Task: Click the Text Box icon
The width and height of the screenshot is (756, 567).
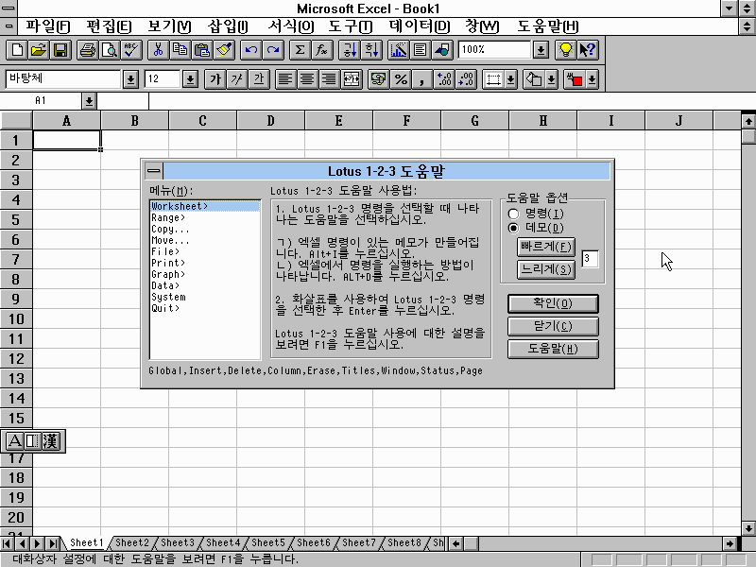Action: pos(420,50)
